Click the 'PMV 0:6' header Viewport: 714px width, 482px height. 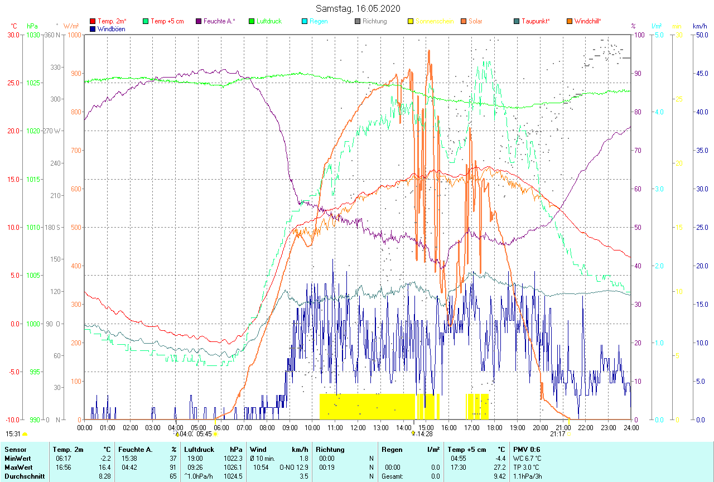pos(527,449)
